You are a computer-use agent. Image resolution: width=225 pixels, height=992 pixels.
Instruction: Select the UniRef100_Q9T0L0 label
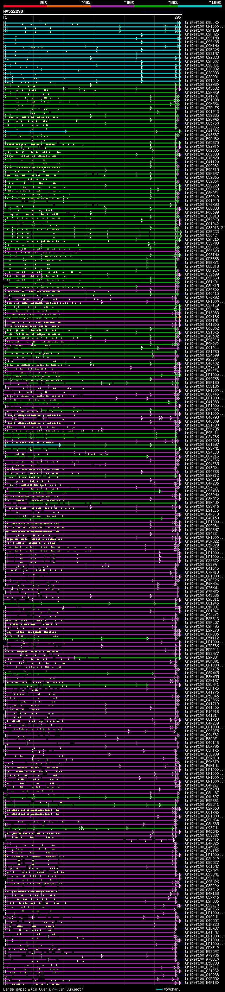pos(202,81)
